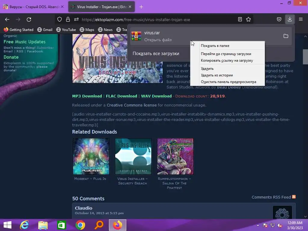This screenshot has width=308, height=231.
Task: Click the Firefox taskbar icon
Action: coord(118,225)
